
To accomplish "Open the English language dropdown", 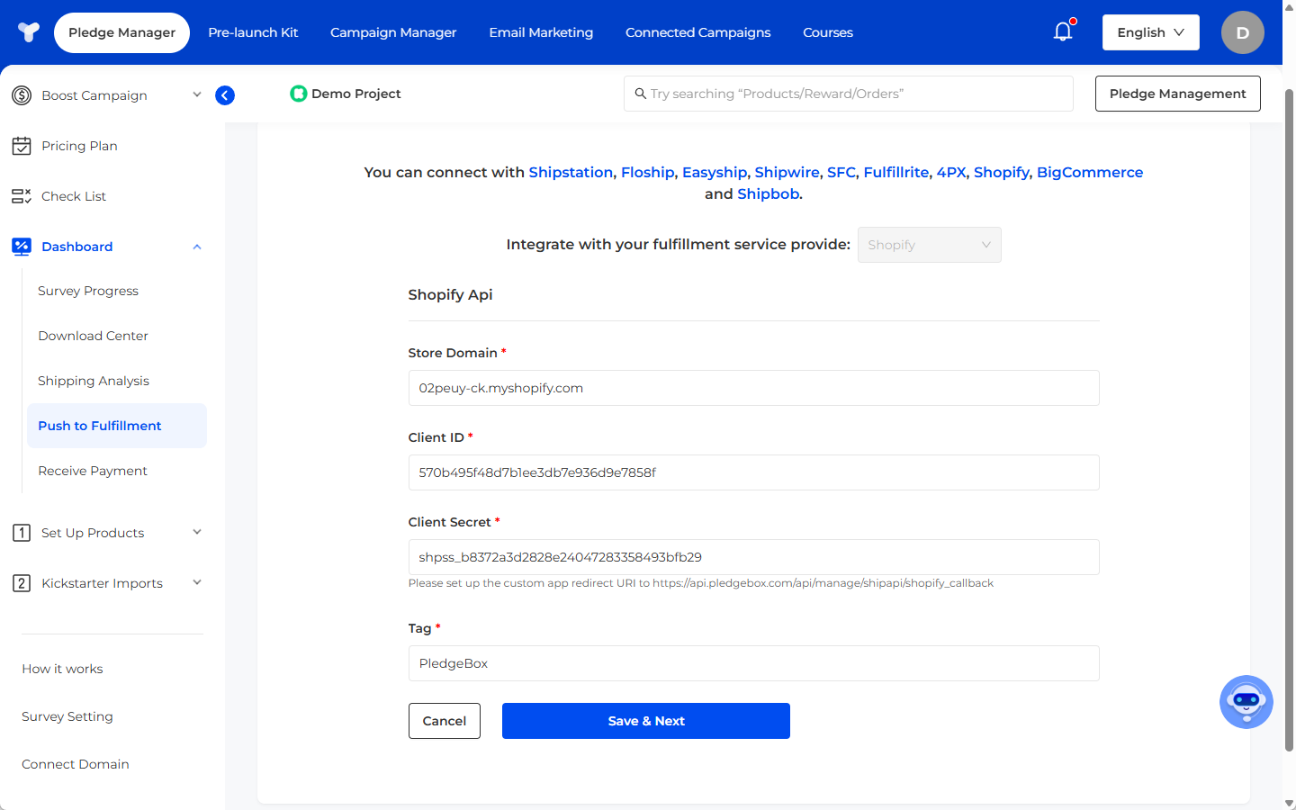I will tap(1150, 32).
